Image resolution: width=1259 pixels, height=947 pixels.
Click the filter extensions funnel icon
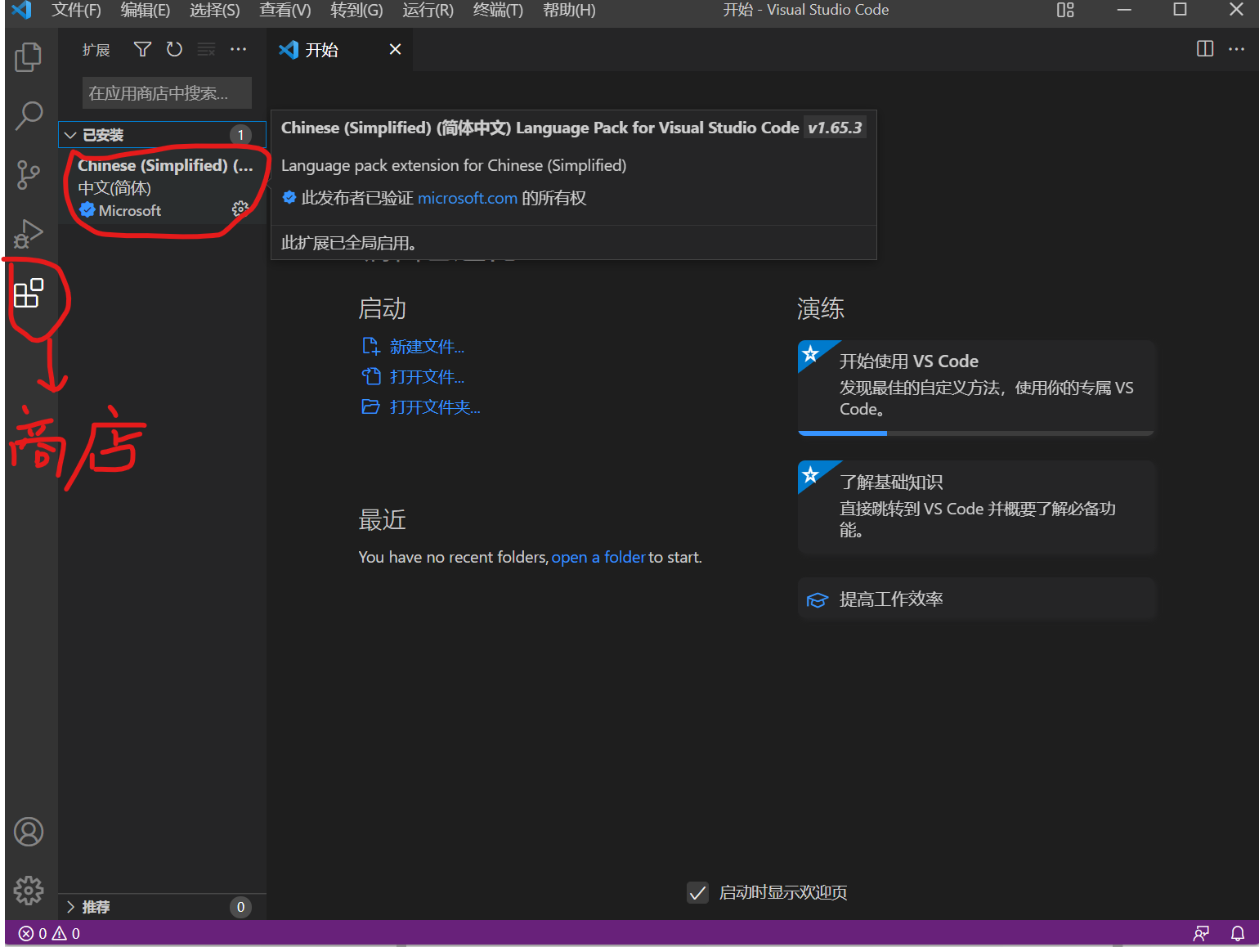142,50
